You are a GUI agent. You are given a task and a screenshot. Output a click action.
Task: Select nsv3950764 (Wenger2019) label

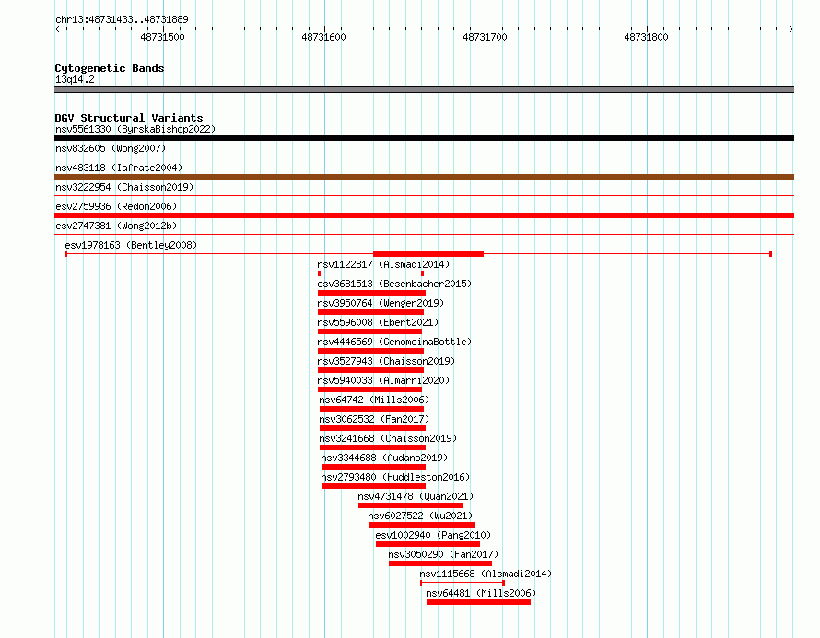tap(381, 303)
